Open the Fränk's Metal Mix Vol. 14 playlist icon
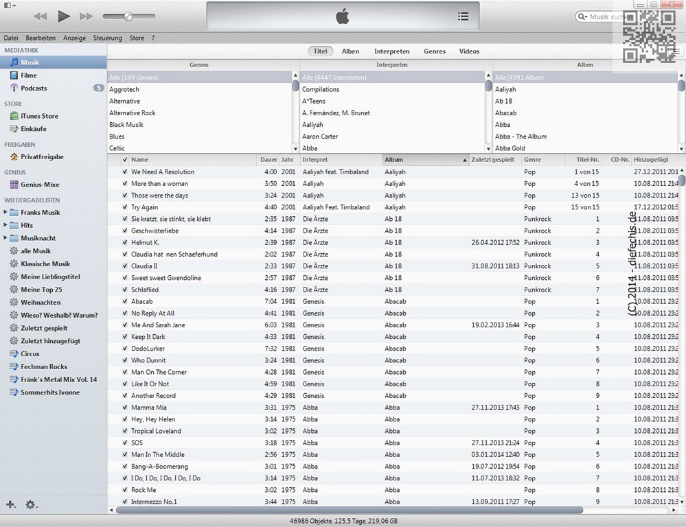This screenshot has width=686, height=527. pyautogui.click(x=14, y=379)
